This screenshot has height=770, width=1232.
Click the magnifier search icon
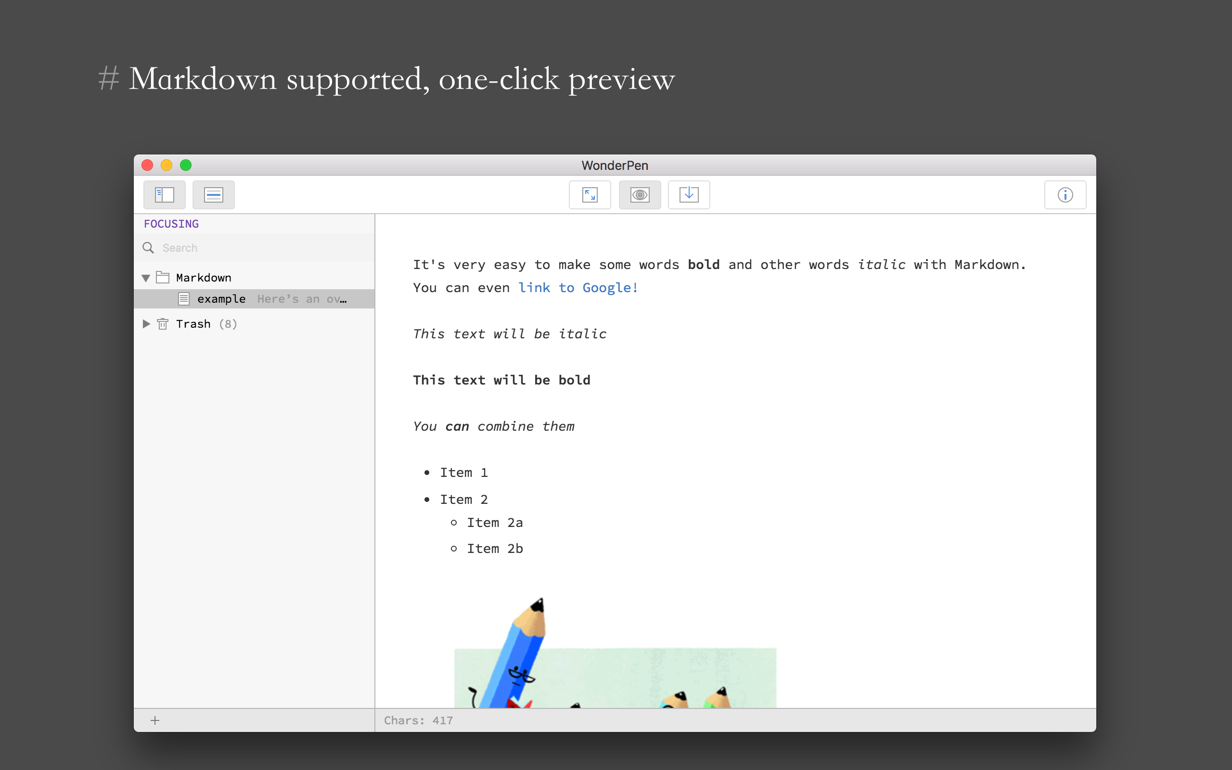(148, 247)
